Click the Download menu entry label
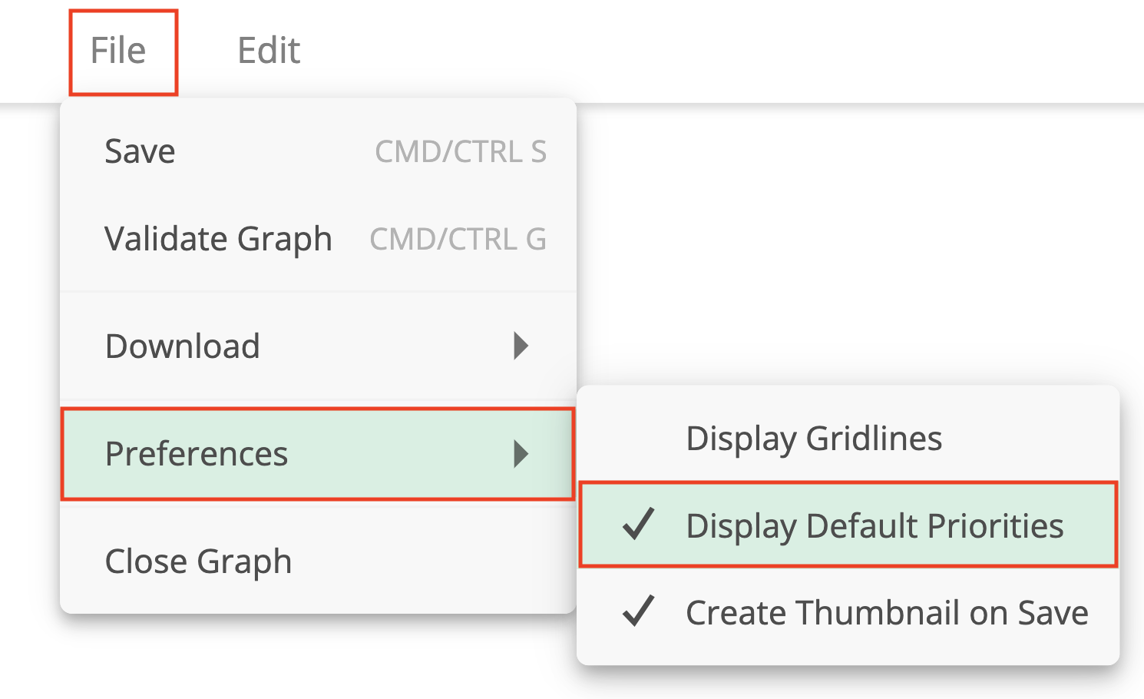1144x699 pixels. (183, 346)
